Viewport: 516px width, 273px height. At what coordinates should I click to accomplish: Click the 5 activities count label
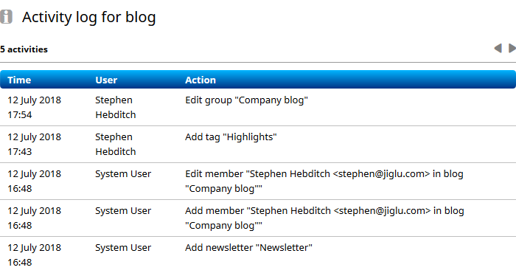coord(24,49)
